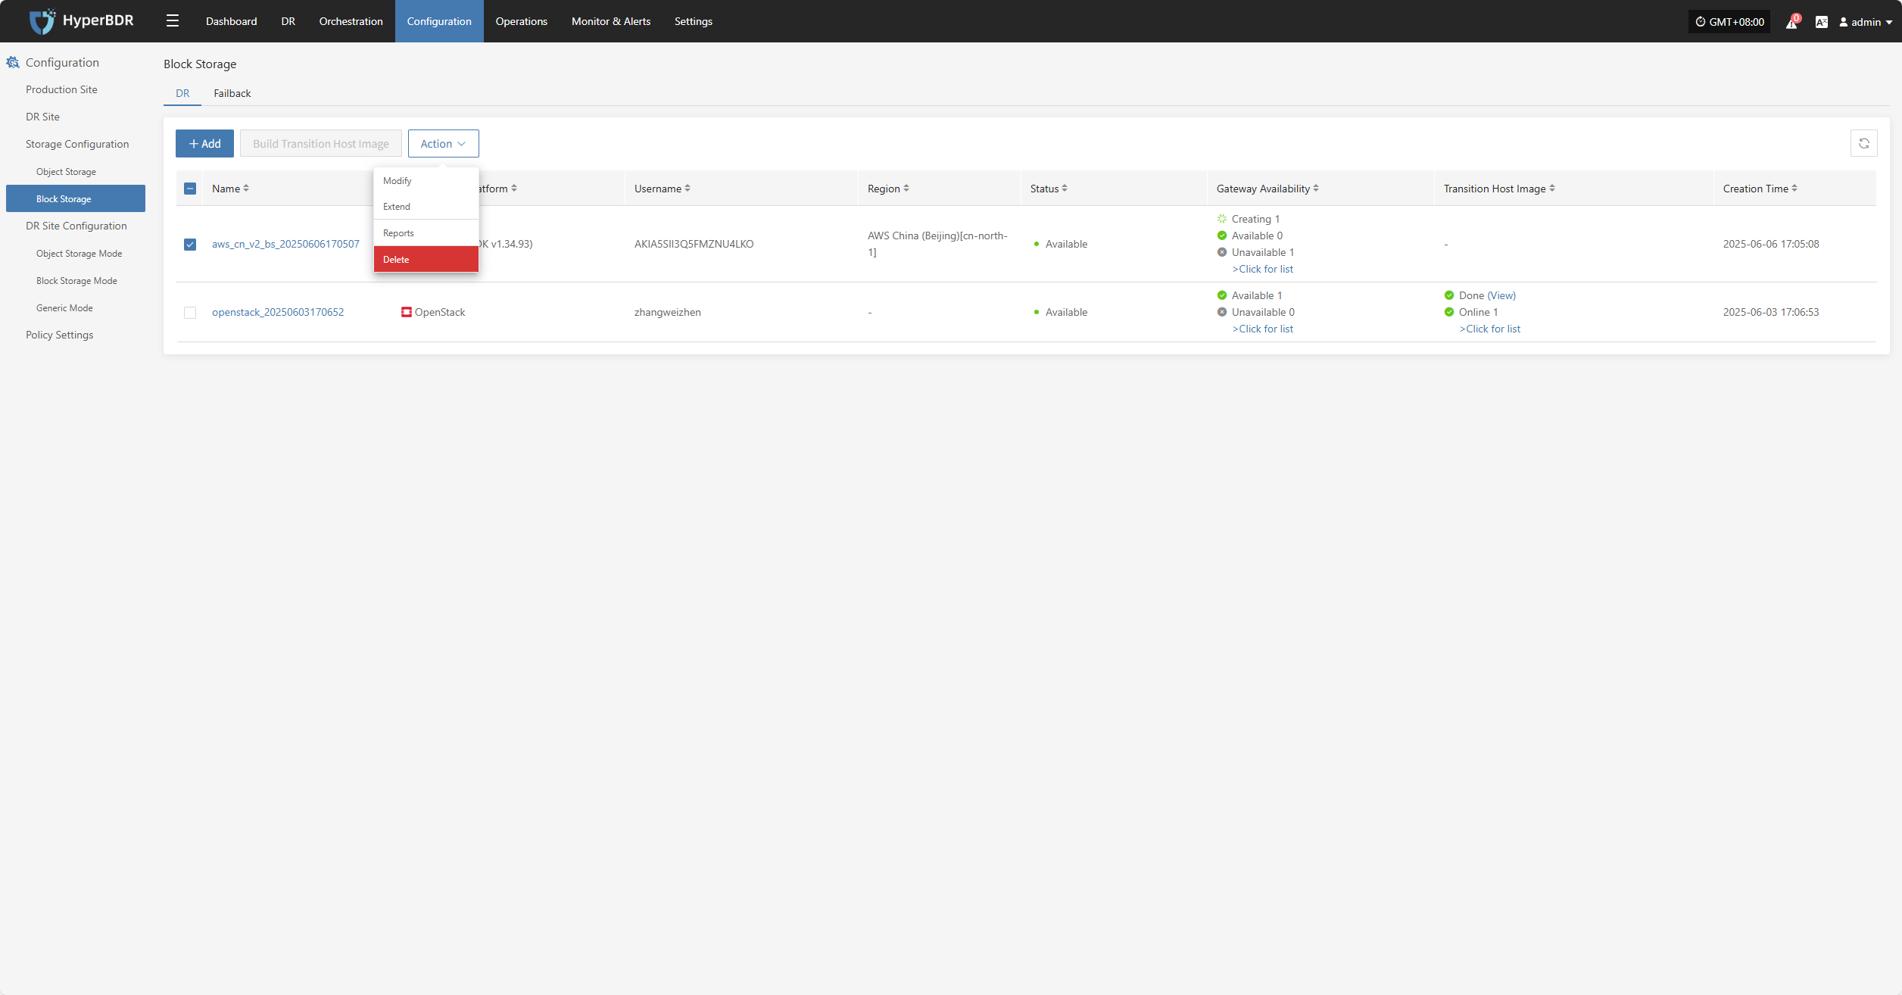Click the Creating 1 spinner icon
1902x995 pixels.
1222,219
